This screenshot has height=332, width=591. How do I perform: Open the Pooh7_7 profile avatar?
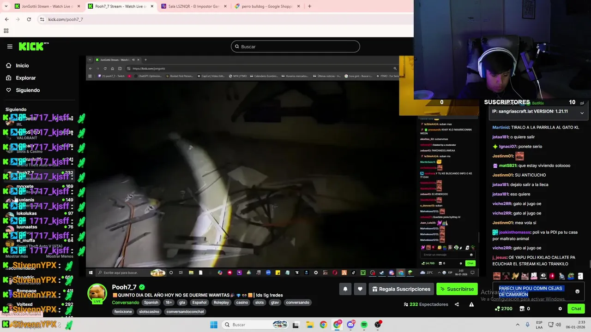(x=97, y=294)
